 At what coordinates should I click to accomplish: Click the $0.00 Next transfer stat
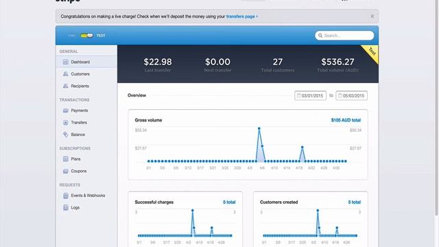[x=217, y=64]
